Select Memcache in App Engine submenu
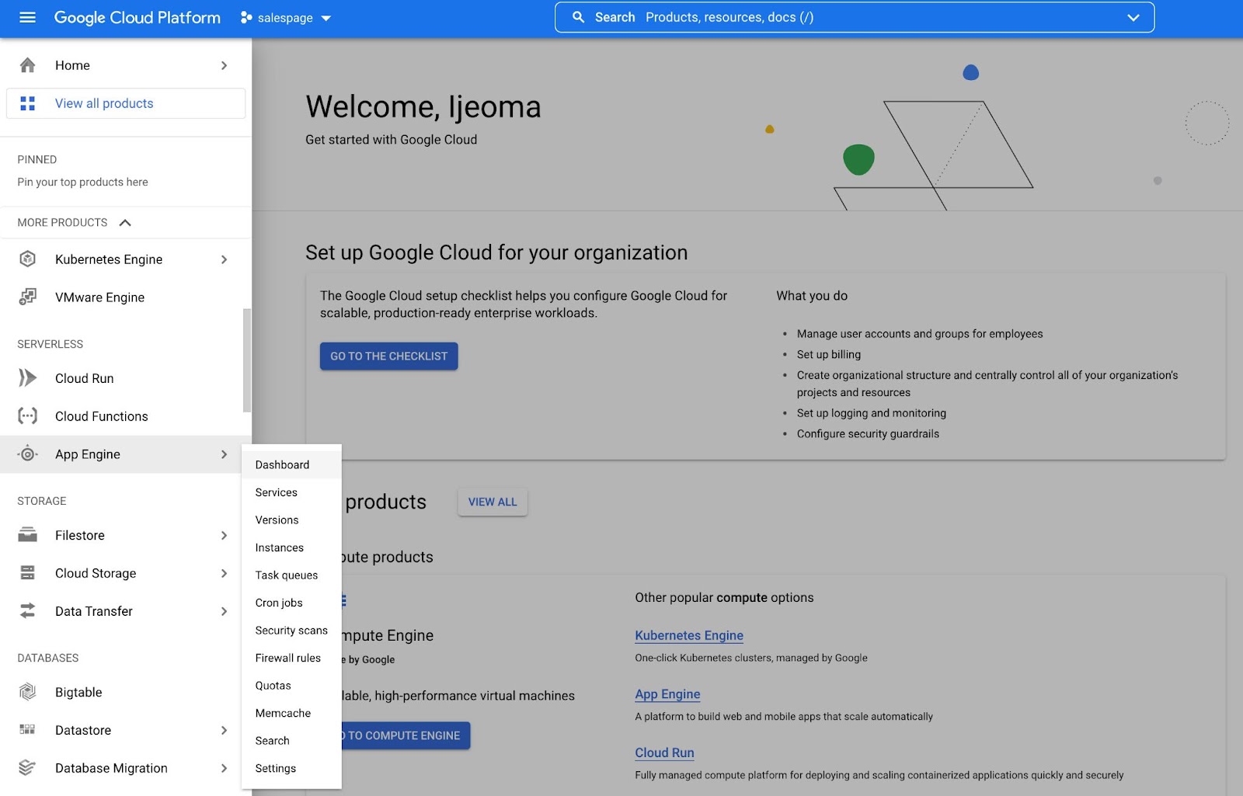 click(291, 713)
